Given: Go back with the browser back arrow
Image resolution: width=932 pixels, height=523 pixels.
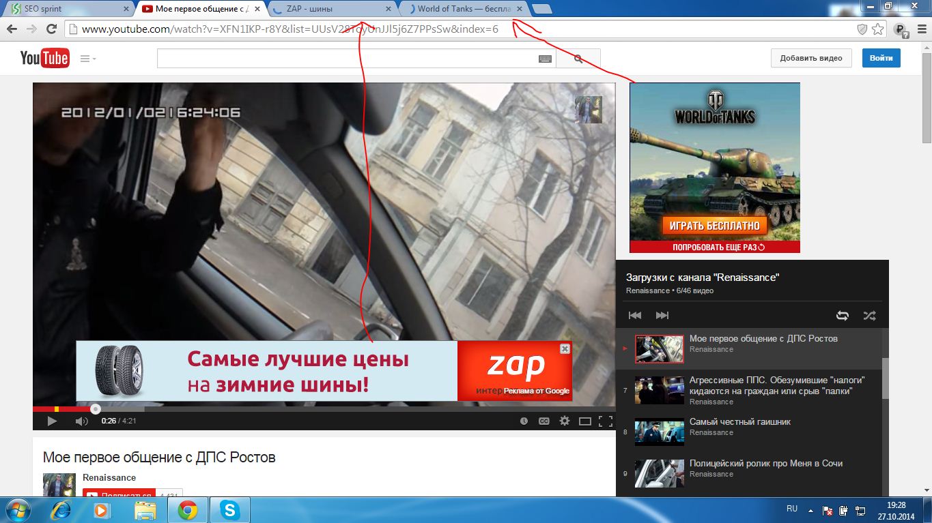Looking at the screenshot, I should point(12,29).
